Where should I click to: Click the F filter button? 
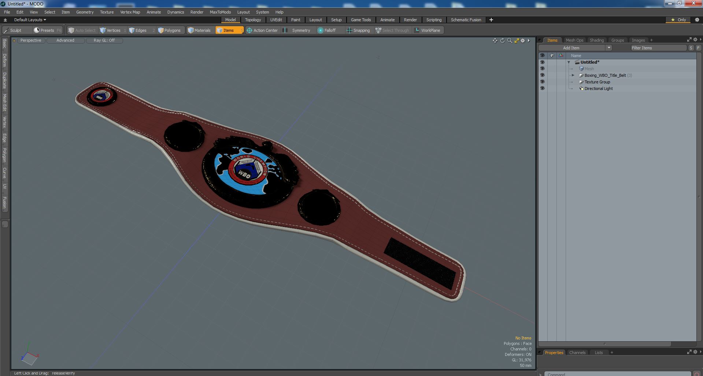pos(698,48)
